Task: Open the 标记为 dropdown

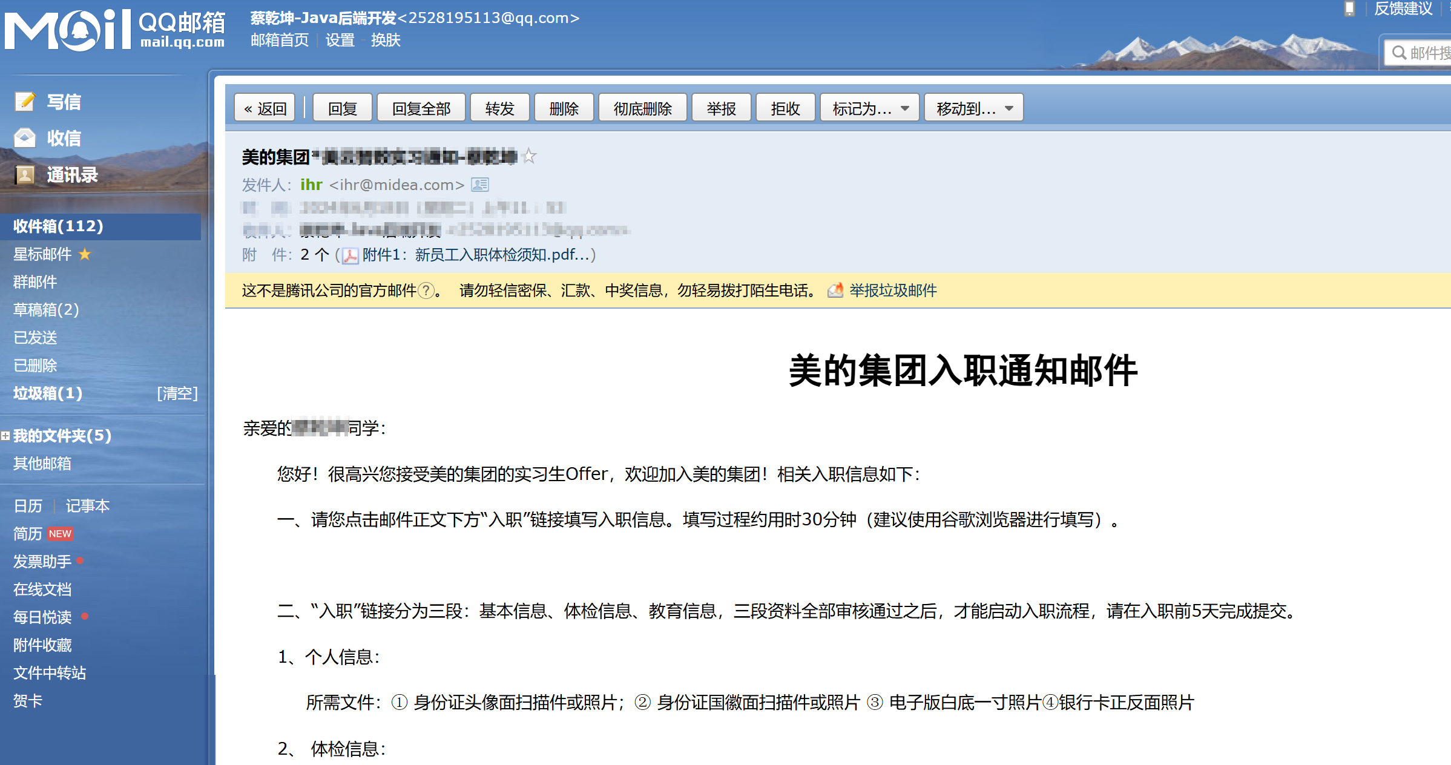Action: pos(870,108)
